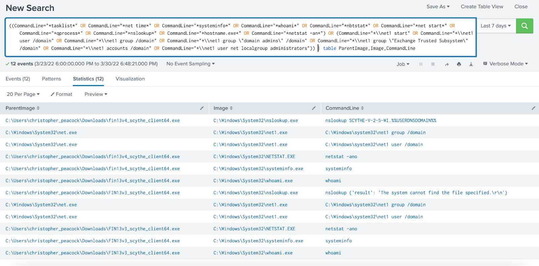Viewport: 539px width, 266px height.
Task: Sort by the CommandLine column
Action: click(x=345, y=108)
